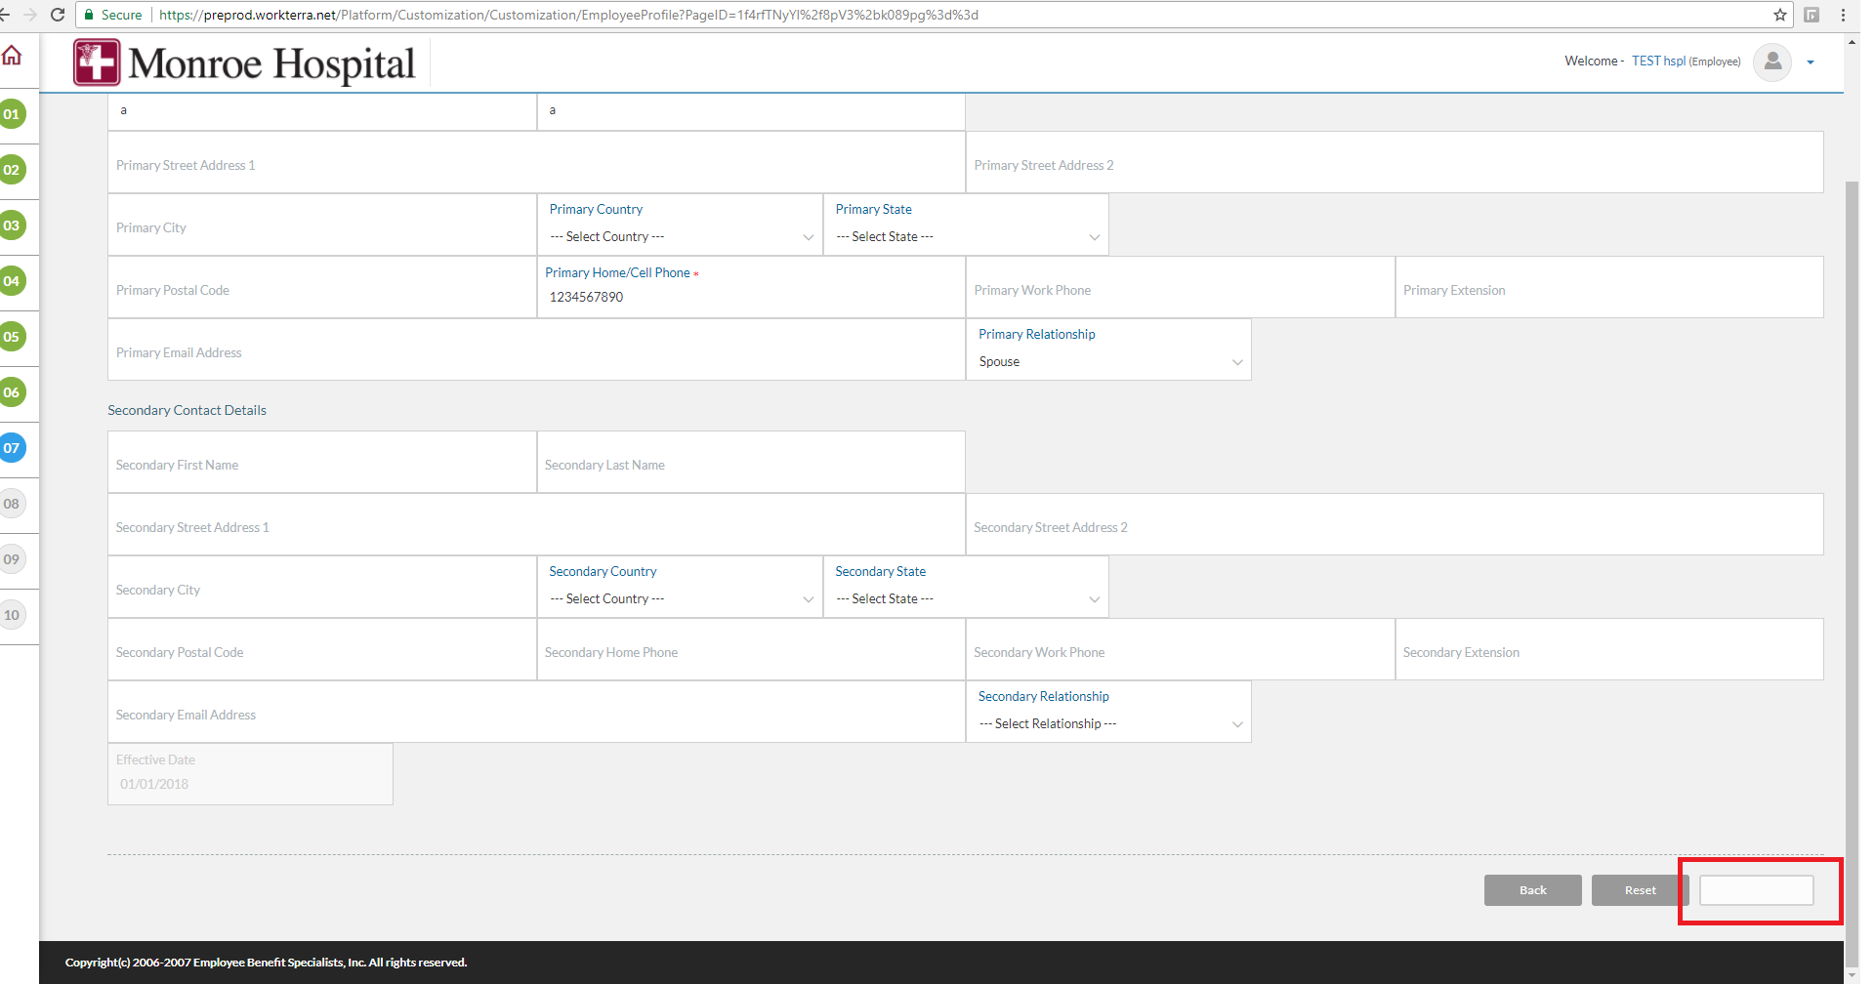Open the Primary Relationship dropdown
The width and height of the screenshot is (1875, 984).
1108,362
